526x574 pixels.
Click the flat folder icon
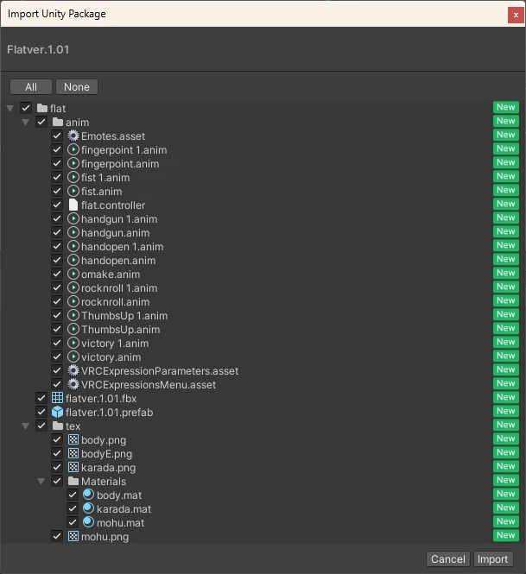42,109
